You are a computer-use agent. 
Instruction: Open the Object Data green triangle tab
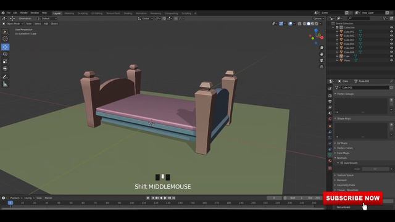[330, 155]
